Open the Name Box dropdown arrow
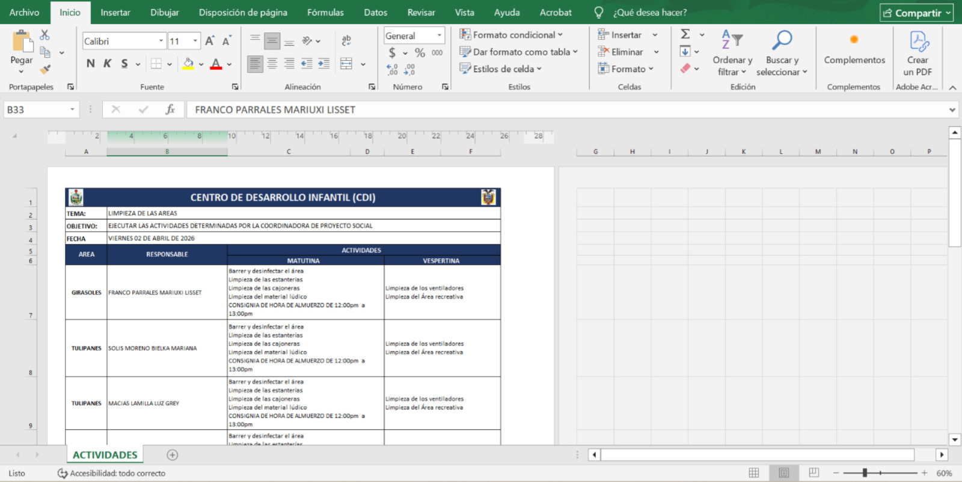 coord(72,109)
